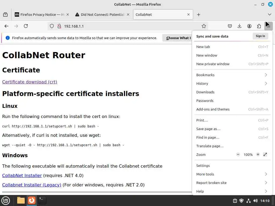Close the hamburger application menu button

268,26
